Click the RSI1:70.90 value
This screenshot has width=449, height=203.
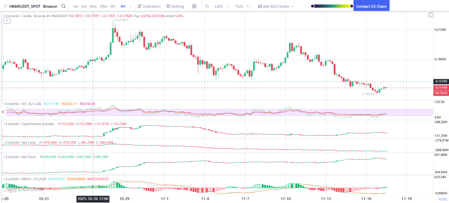tap(52, 104)
